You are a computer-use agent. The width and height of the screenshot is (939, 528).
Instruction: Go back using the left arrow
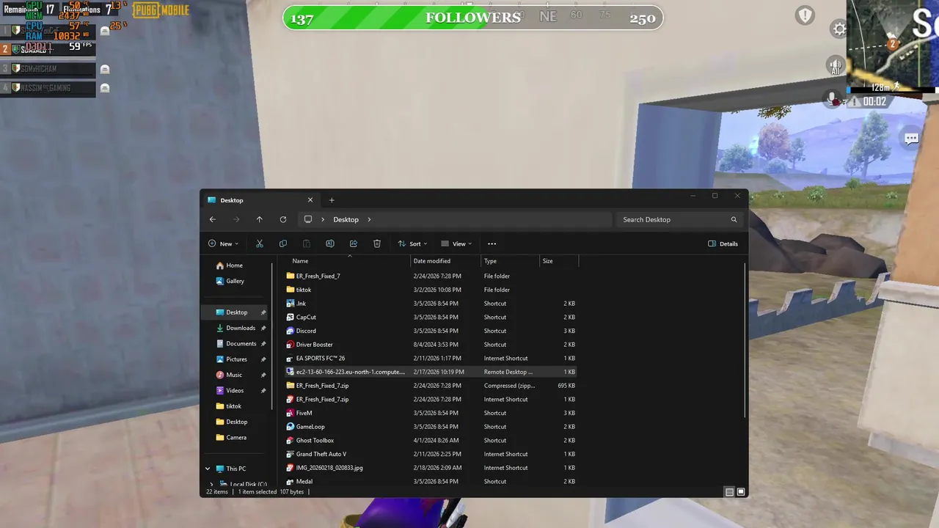click(213, 219)
